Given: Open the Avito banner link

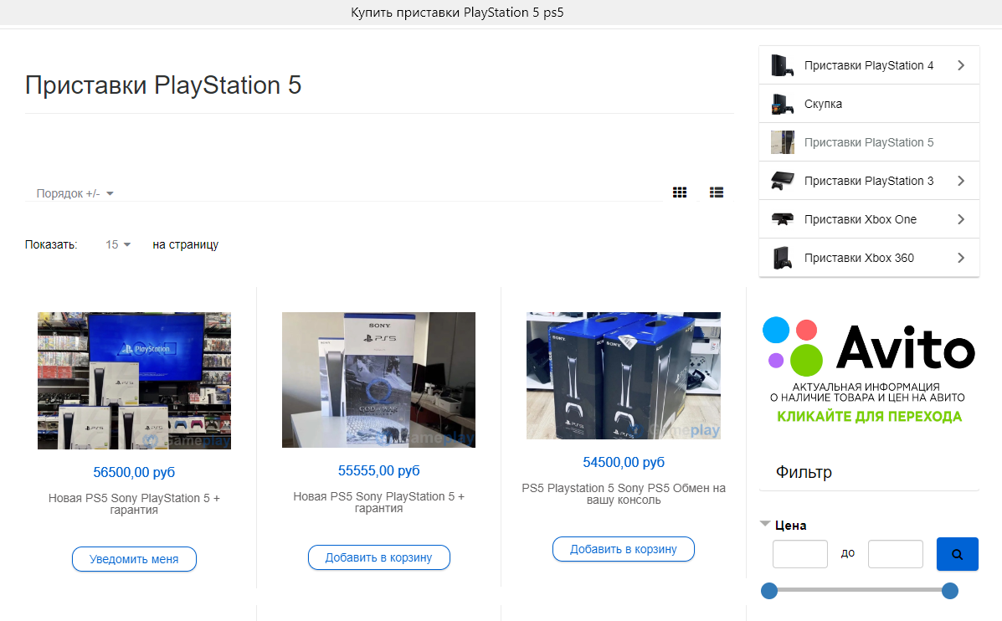Looking at the screenshot, I should click(869, 371).
